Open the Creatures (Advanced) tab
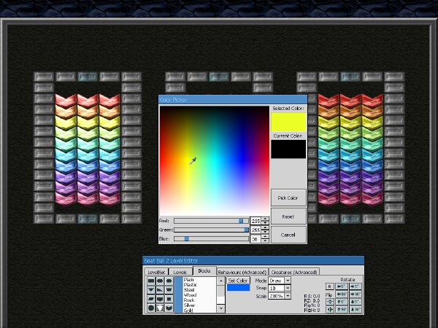This screenshot has width=438, height=328. (294, 272)
